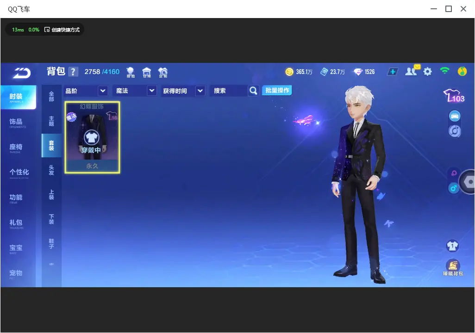Switch to the 上装 subcategory

click(51, 195)
